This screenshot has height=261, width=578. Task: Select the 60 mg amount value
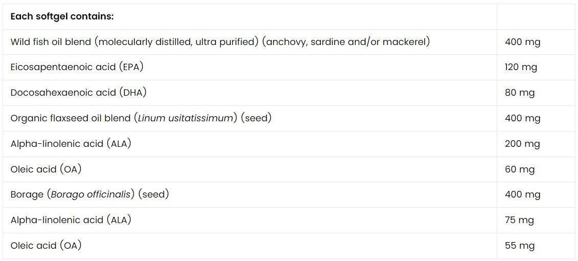coord(519,169)
